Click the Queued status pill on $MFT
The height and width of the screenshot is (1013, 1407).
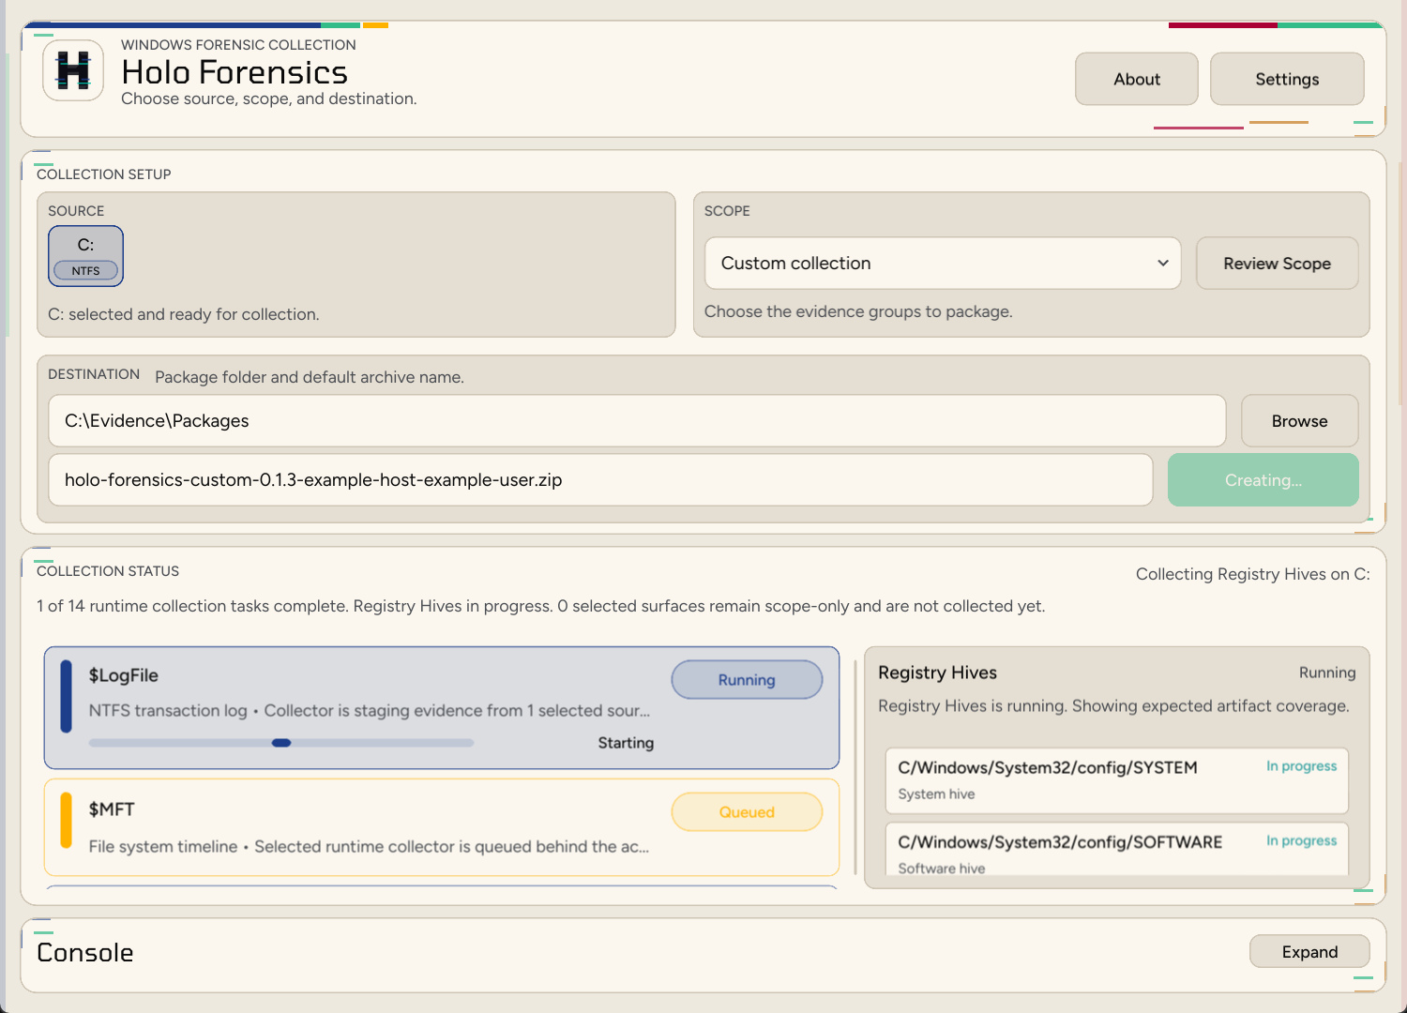(747, 812)
